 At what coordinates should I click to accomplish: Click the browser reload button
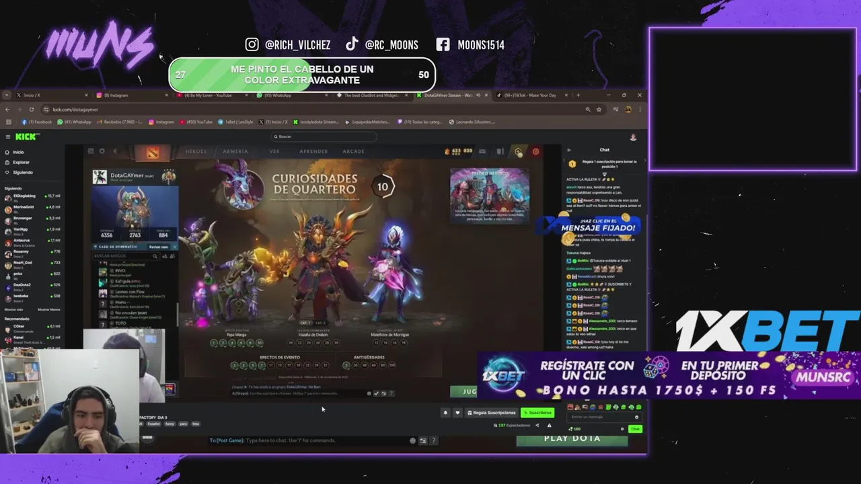point(32,109)
